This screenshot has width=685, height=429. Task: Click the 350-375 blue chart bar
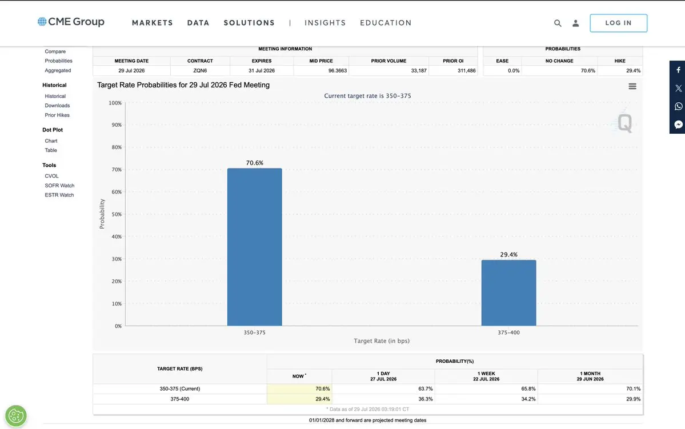255,247
